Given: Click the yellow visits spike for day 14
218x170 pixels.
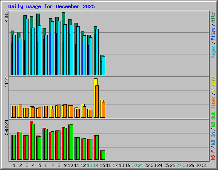Looking at the screenshot, I should click(95, 82).
